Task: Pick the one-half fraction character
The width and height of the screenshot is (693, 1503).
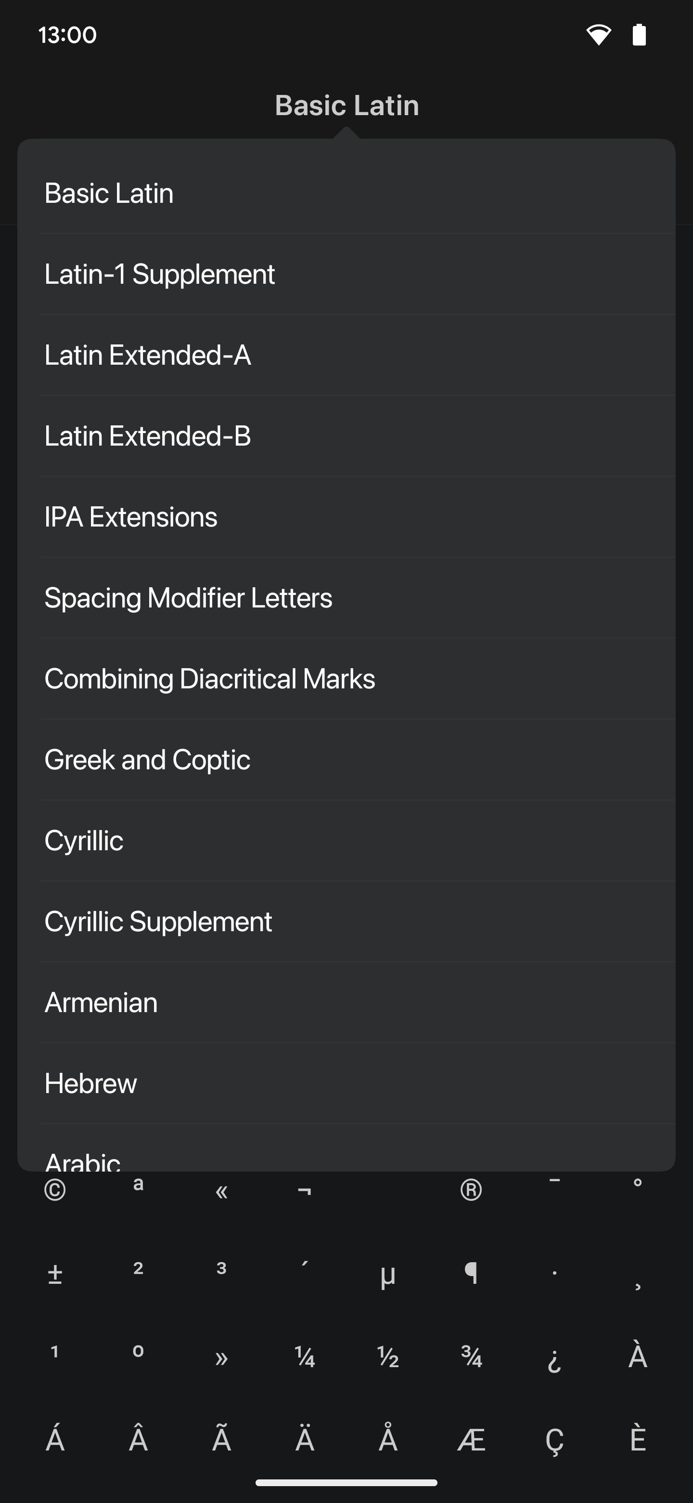Action: point(388,1357)
